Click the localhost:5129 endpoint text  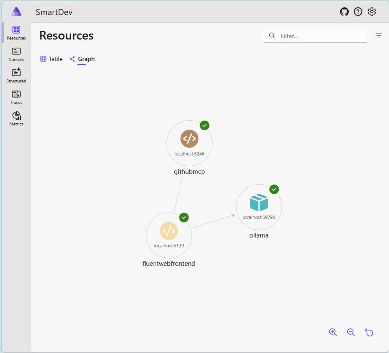click(x=169, y=246)
